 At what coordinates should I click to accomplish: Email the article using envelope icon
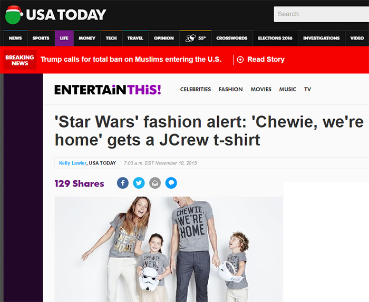[x=155, y=183]
